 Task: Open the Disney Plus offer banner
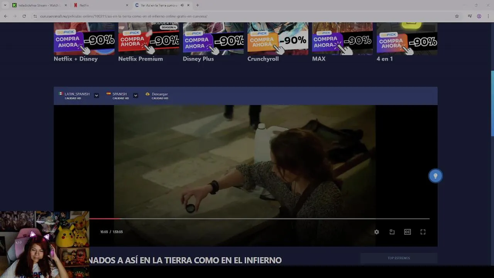coord(213,39)
